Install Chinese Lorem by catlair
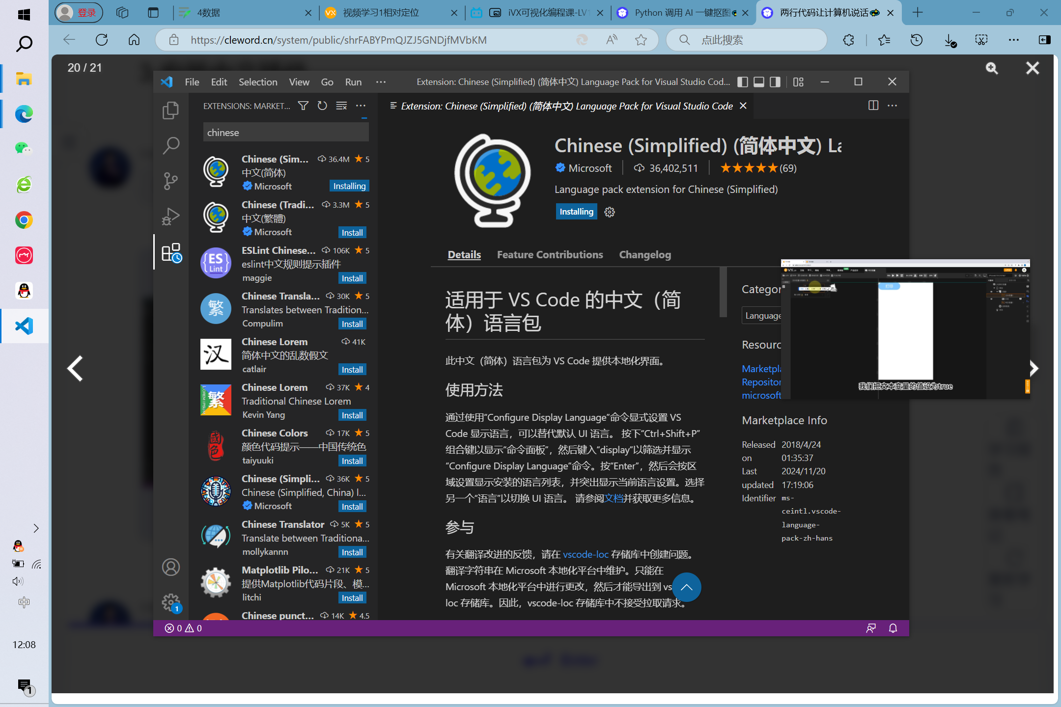This screenshot has width=1061, height=707. (352, 369)
